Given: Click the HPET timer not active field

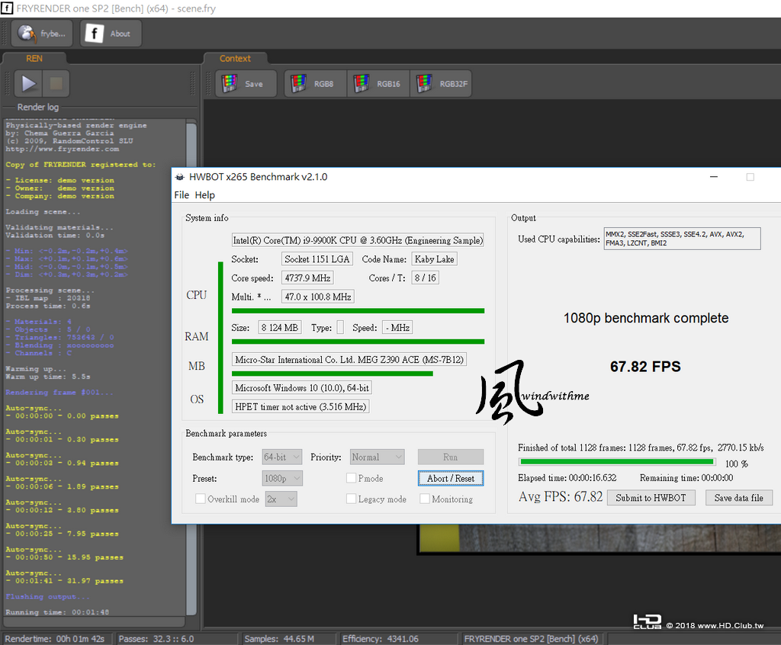Looking at the screenshot, I should coord(301,406).
